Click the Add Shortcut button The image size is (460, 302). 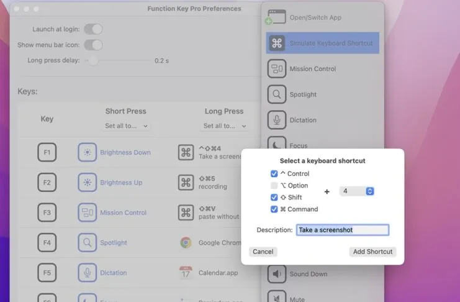tap(372, 252)
